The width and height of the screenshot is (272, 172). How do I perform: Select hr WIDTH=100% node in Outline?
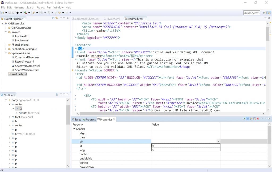coord(24,134)
